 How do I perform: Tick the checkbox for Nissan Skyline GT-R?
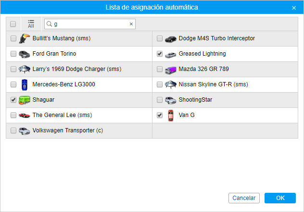coord(160,84)
